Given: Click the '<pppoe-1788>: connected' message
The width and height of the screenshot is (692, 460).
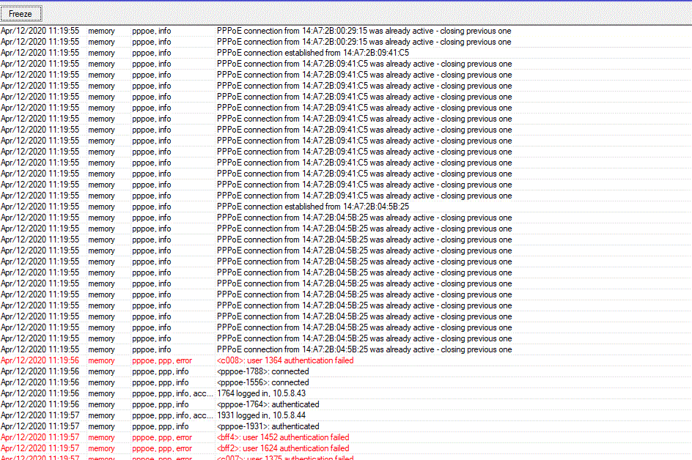Looking at the screenshot, I should [262, 371].
